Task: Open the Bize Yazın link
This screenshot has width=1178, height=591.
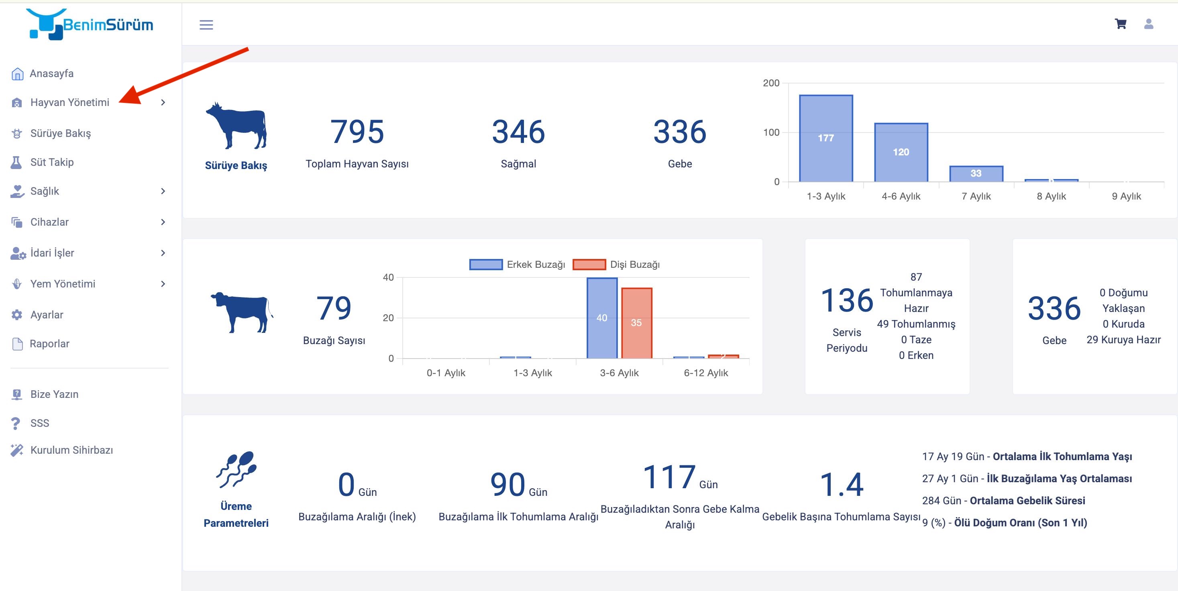Action: click(x=54, y=394)
